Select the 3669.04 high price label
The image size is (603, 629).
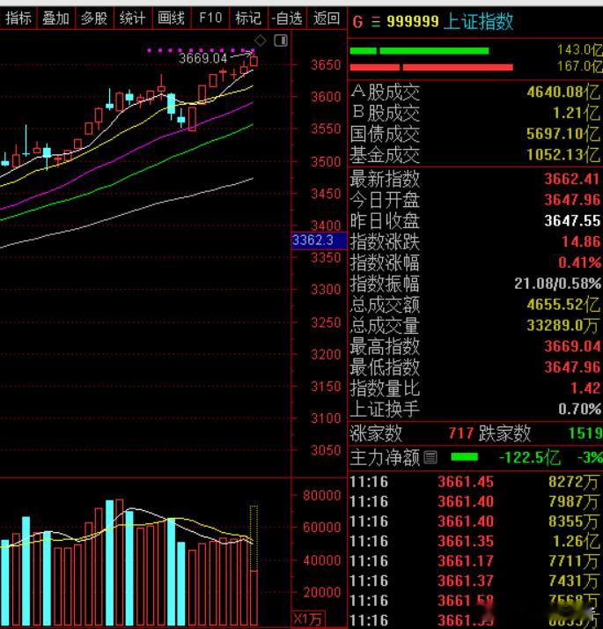202,58
